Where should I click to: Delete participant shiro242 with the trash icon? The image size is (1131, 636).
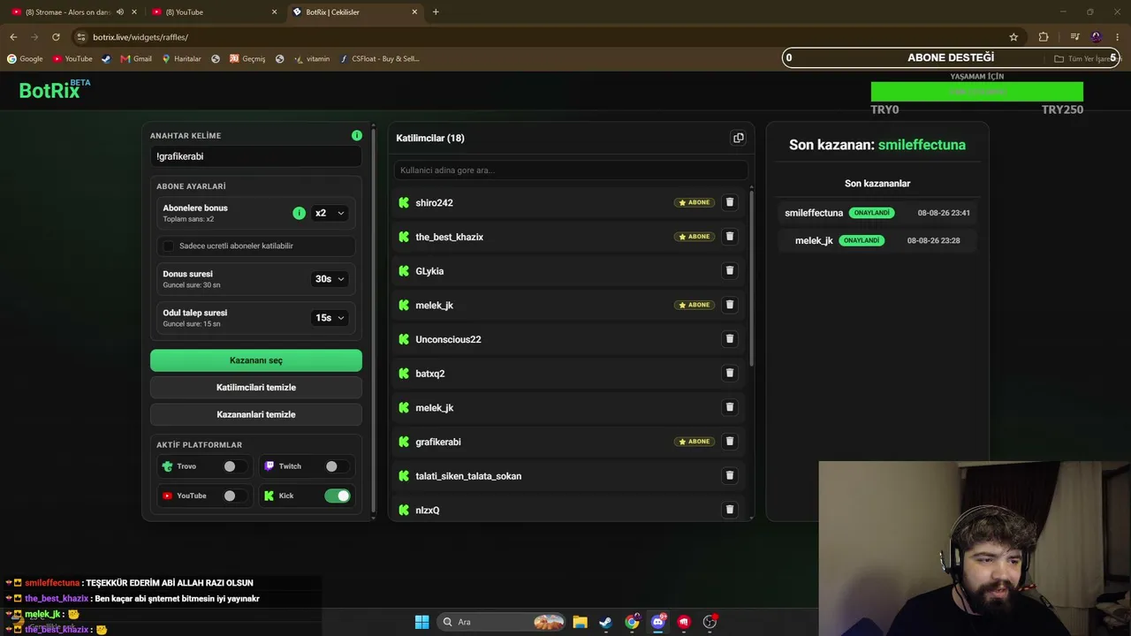(x=730, y=202)
